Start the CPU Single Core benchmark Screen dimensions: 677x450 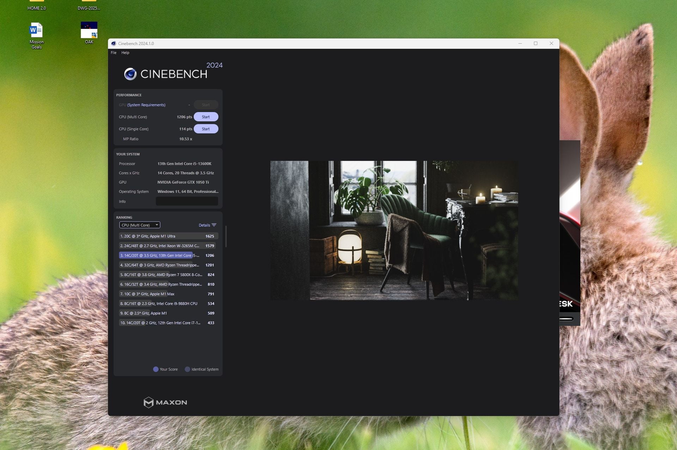point(206,129)
